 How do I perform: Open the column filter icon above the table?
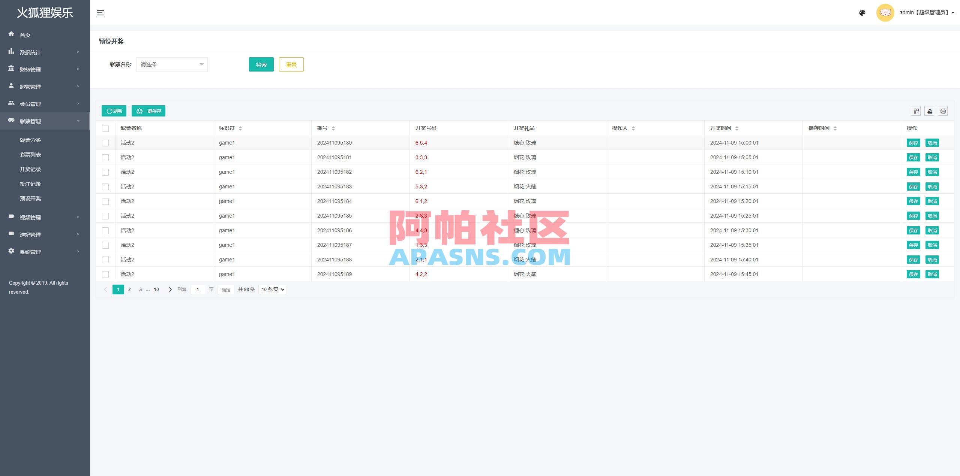[x=916, y=111]
